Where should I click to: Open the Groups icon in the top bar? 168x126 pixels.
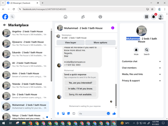[x=100, y=17]
